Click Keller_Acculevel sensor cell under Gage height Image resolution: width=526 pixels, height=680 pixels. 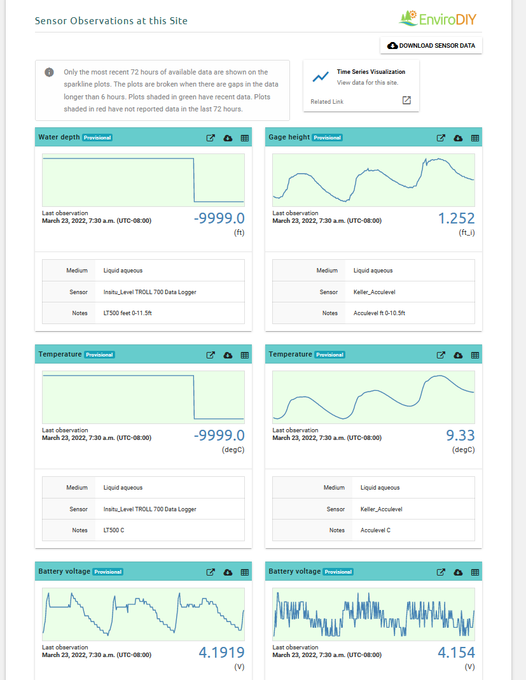coord(410,292)
